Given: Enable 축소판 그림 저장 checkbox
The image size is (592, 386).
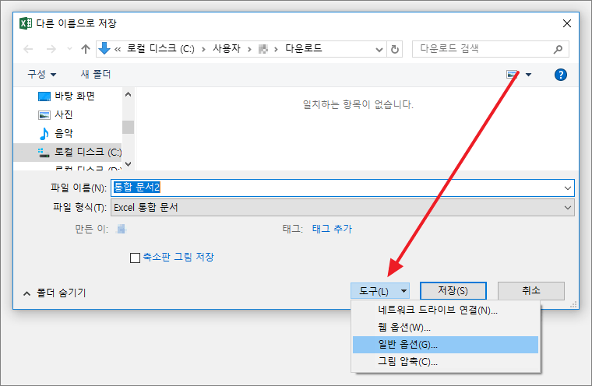Looking at the screenshot, I should [x=135, y=258].
